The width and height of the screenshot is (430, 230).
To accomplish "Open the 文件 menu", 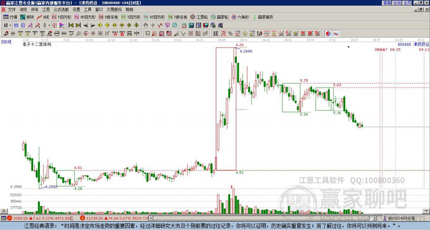I will [12, 10].
